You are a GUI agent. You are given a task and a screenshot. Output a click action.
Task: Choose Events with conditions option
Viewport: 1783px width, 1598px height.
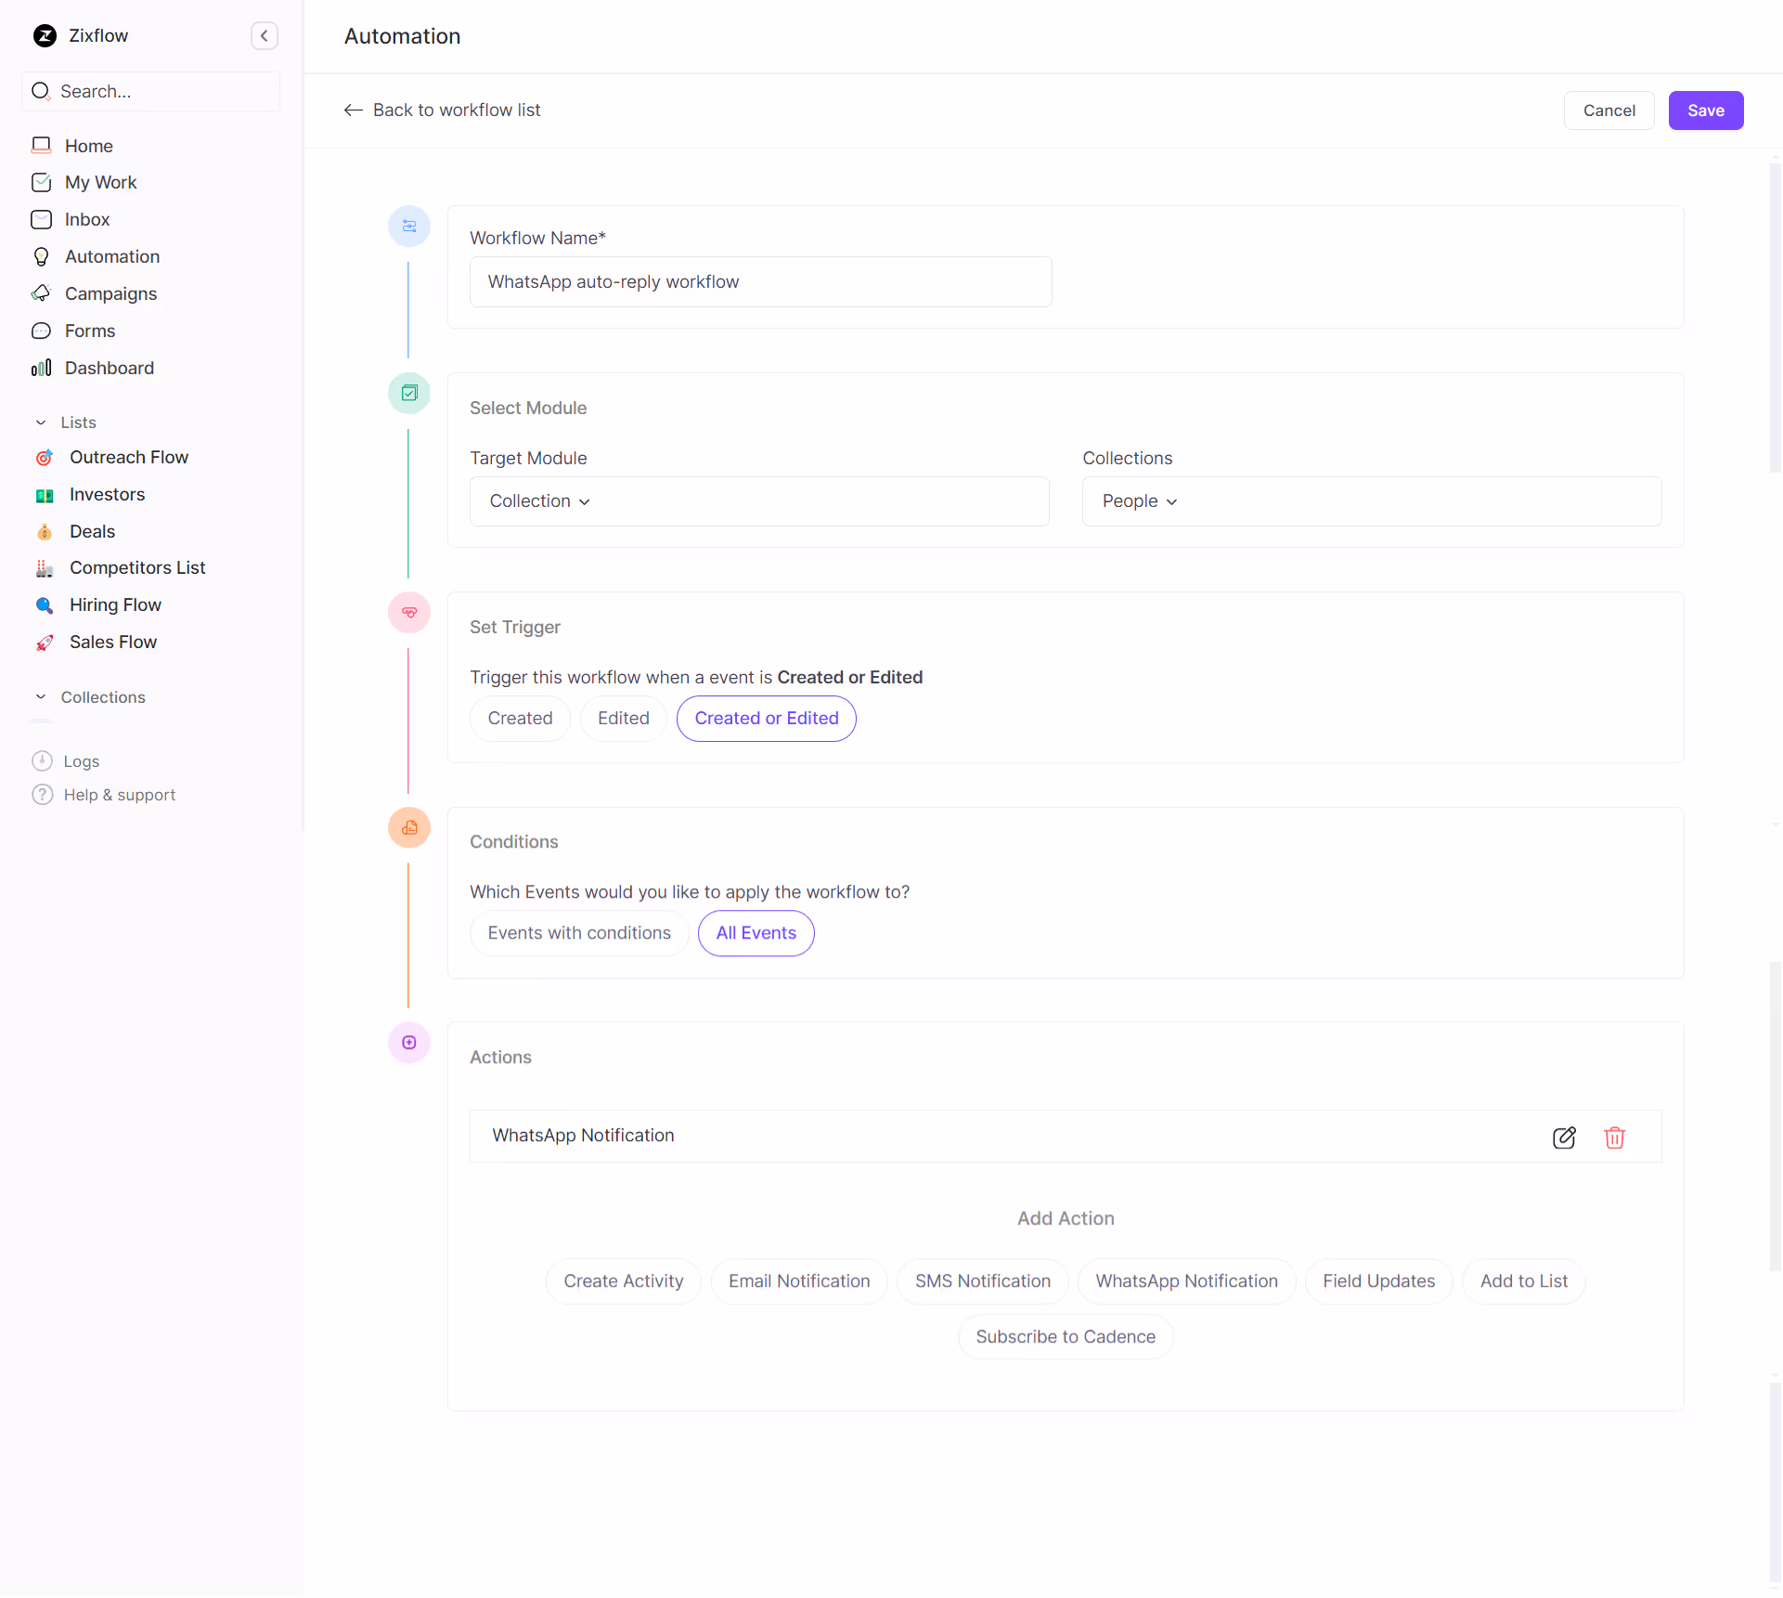pyautogui.click(x=579, y=933)
